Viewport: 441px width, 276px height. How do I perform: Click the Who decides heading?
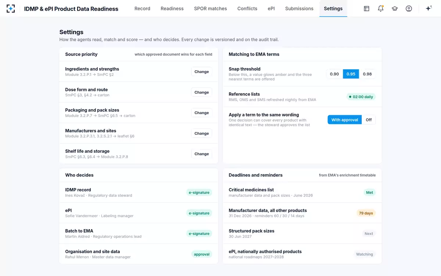(x=79, y=175)
